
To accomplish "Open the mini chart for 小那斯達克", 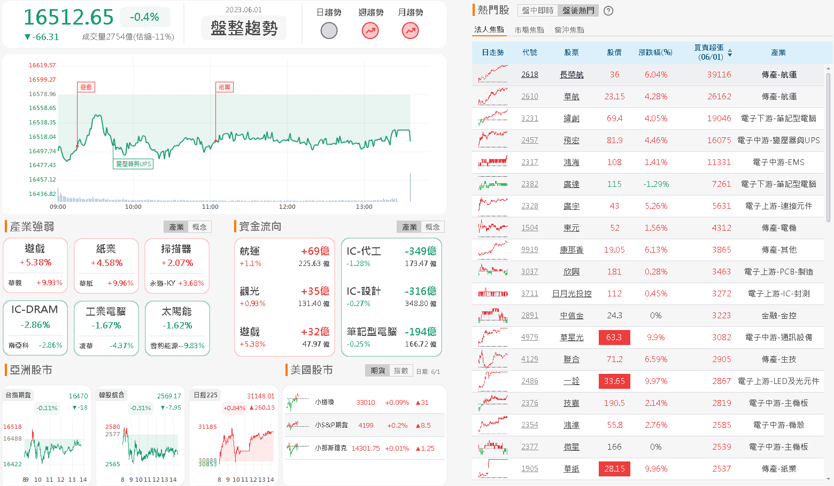I will click(298, 448).
